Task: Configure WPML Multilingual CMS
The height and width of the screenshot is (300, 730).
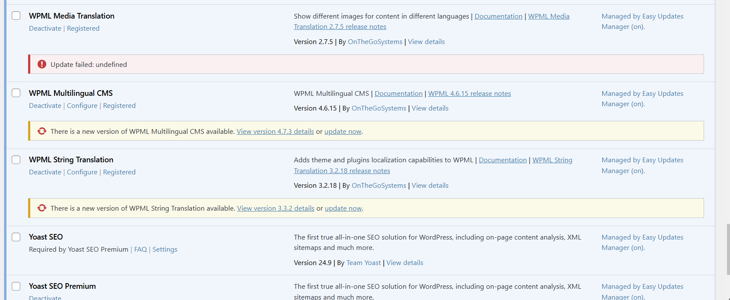Action: pyautogui.click(x=82, y=106)
